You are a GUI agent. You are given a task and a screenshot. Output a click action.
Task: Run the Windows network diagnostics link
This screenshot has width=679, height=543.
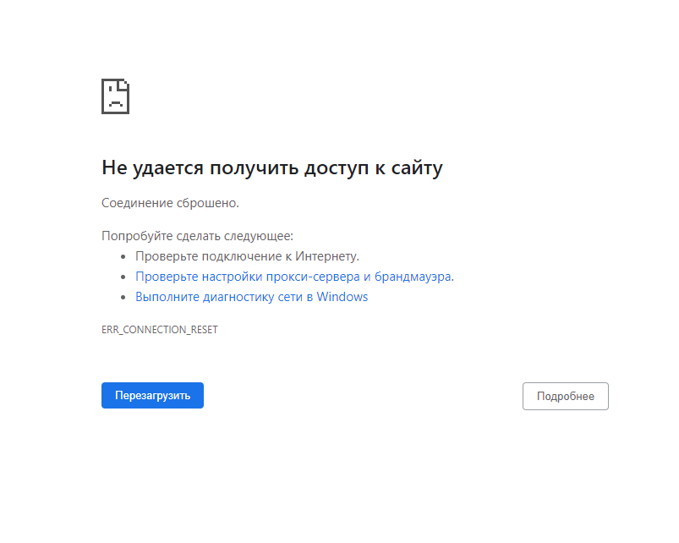click(252, 297)
